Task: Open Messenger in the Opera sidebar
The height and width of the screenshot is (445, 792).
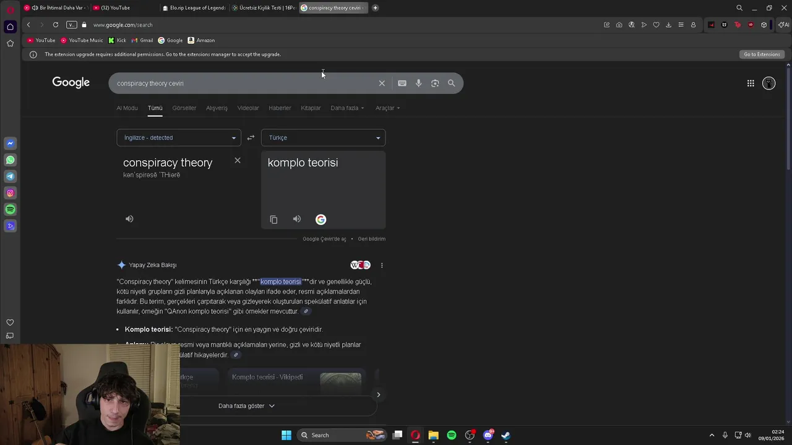Action: pyautogui.click(x=10, y=143)
